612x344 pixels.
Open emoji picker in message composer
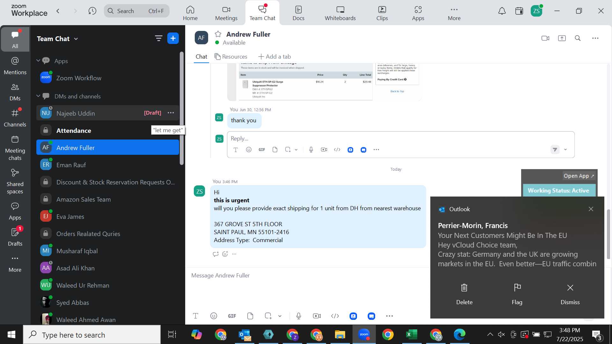click(214, 316)
